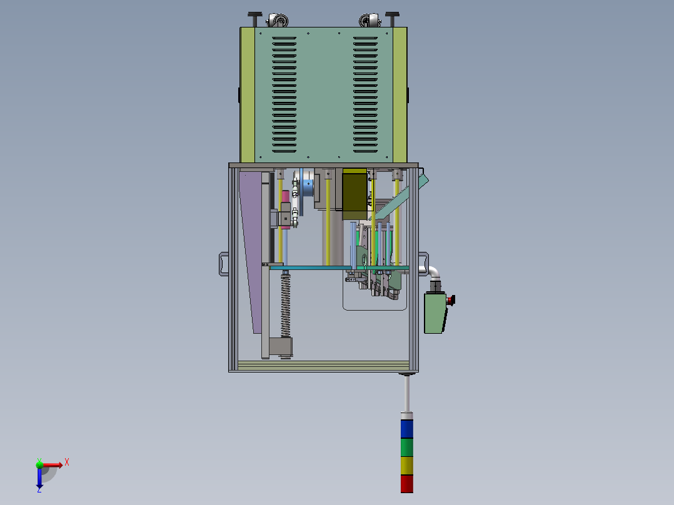Select the left caster wheel on top

[x=278, y=21]
